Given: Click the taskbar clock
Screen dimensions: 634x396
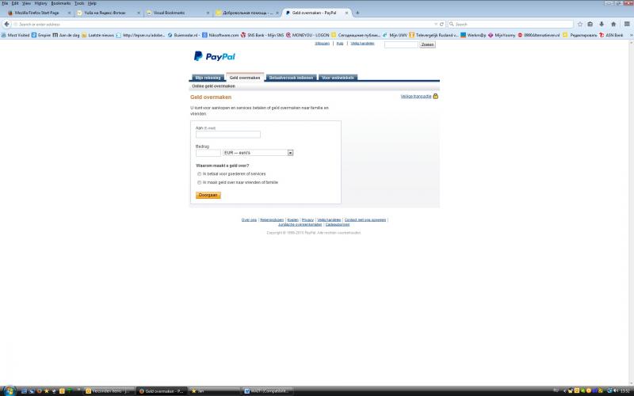Looking at the screenshot, I should click(626, 390).
